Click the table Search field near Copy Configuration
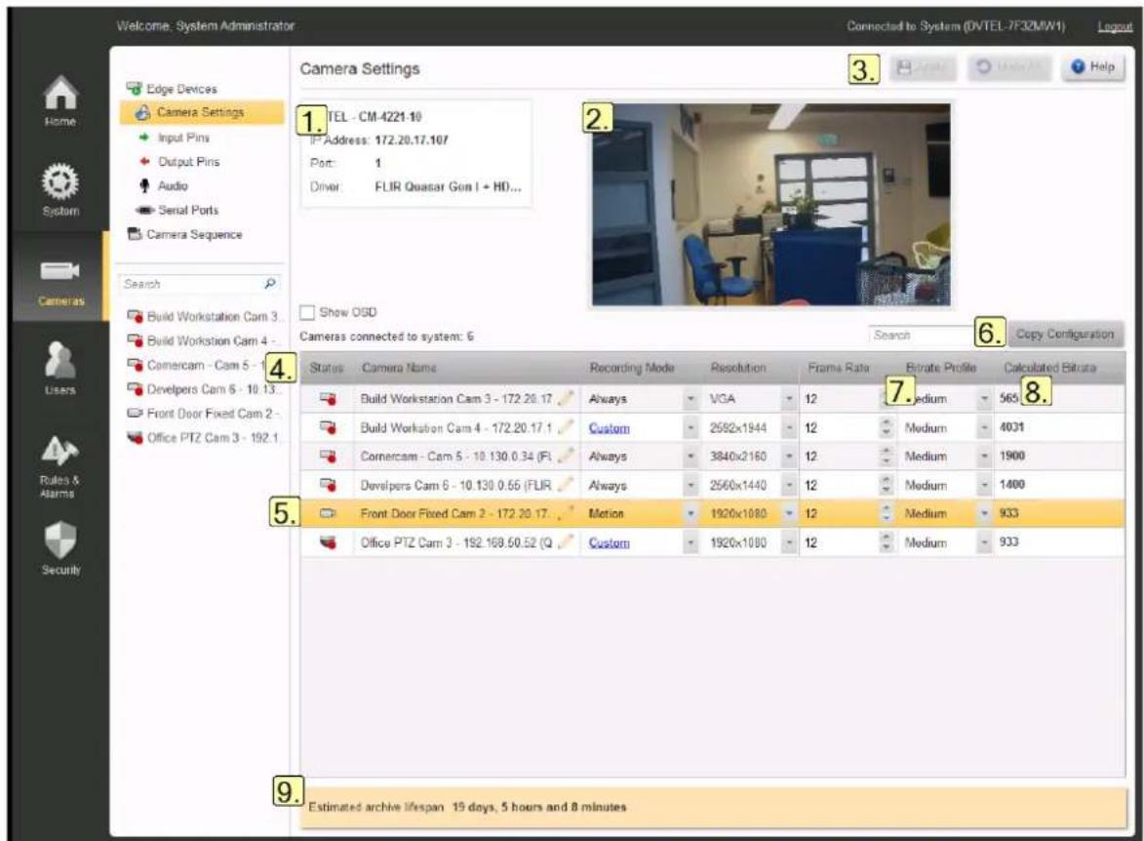The height and width of the screenshot is (841, 1144). point(921,335)
